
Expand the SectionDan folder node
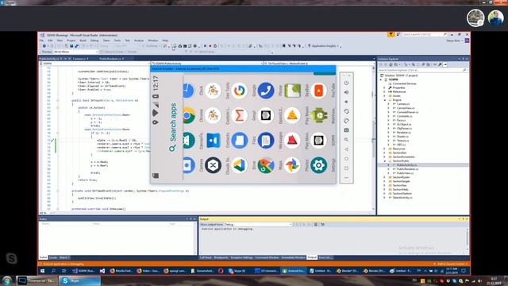[385, 153]
